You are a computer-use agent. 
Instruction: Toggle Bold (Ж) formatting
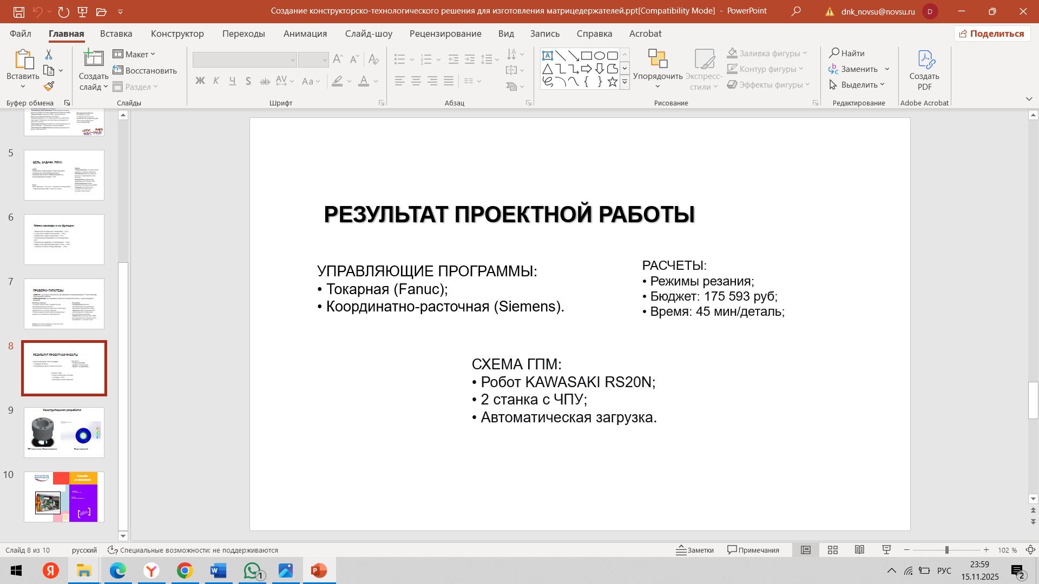tap(200, 81)
